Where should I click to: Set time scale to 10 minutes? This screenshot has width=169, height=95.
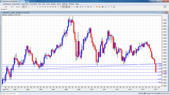tap(40, 7)
